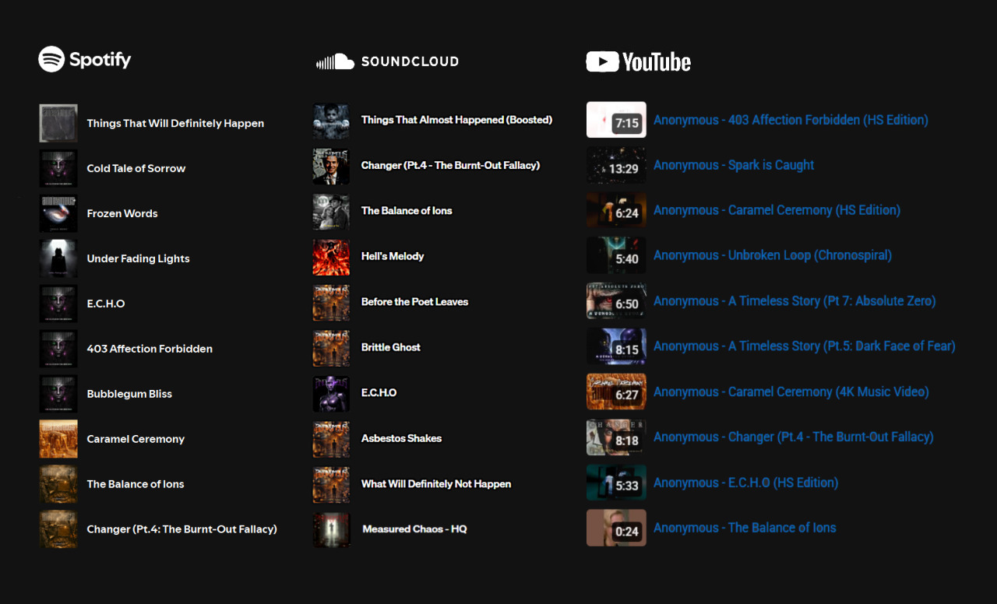Open Things That Almost Happened (Boosted)
Image resolution: width=997 pixels, height=604 pixels.
[x=456, y=120]
